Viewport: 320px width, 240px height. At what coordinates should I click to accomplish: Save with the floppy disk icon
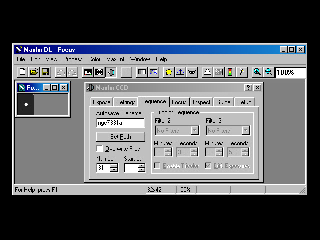45,72
